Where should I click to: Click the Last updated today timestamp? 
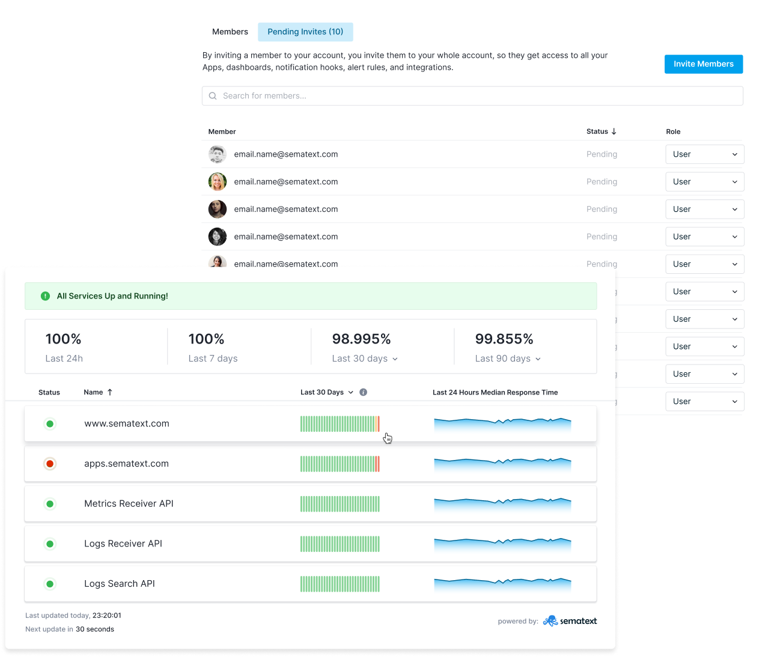[x=73, y=616]
